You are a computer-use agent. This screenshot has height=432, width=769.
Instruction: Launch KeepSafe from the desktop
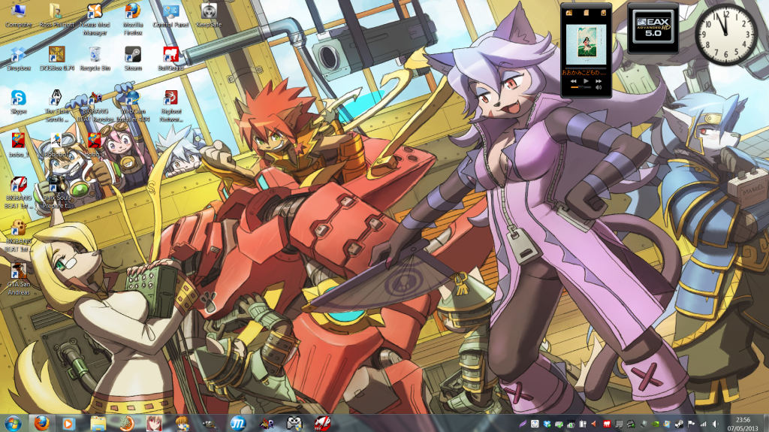coord(209,15)
